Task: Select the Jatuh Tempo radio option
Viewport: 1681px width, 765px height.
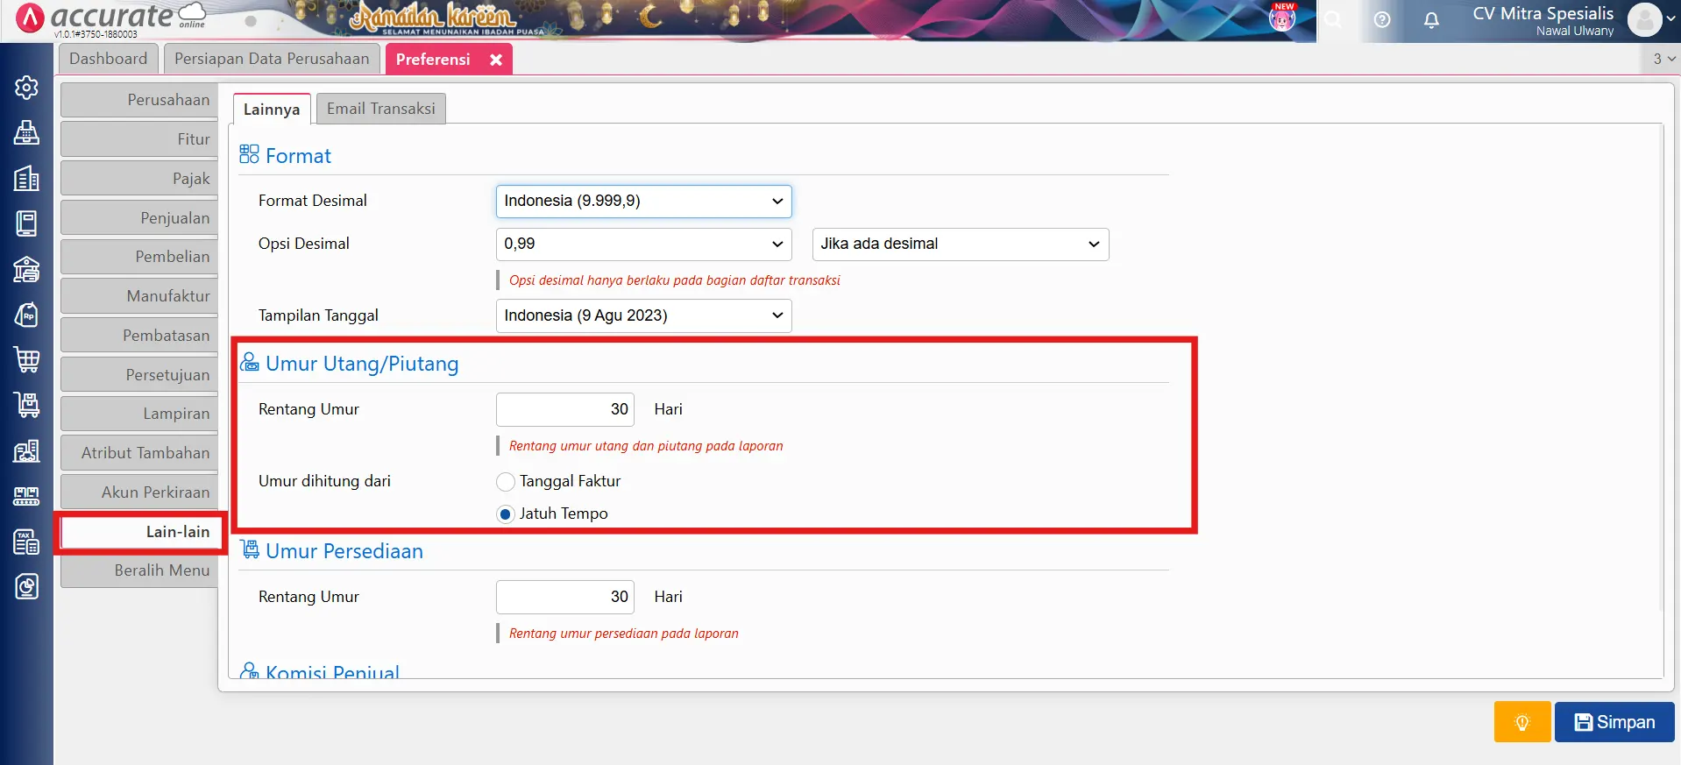Action: (506, 514)
